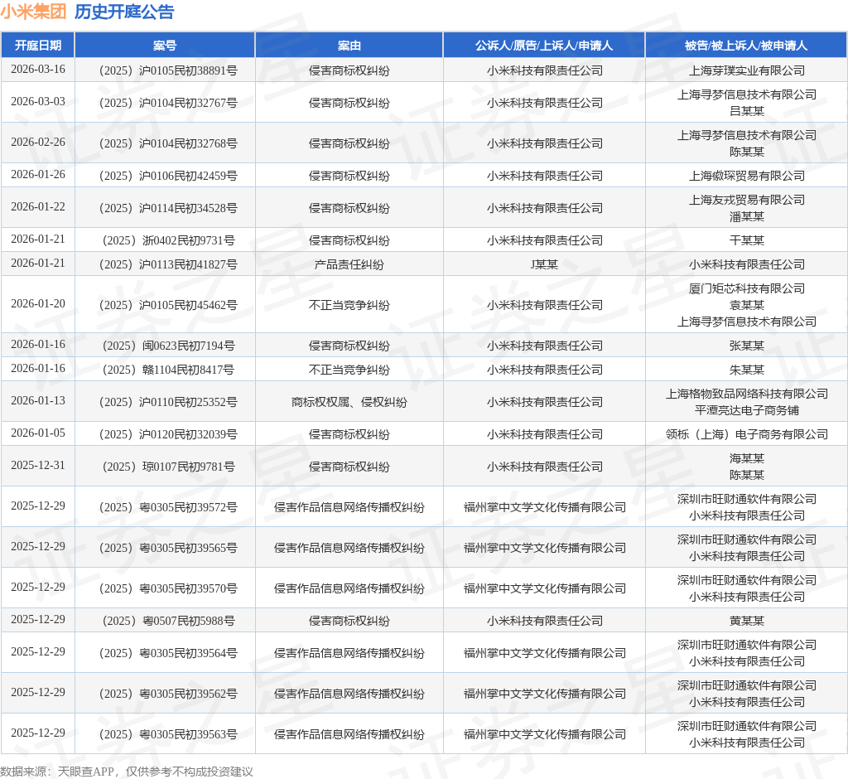Select the 公诉人/原告/上诉人/申请人 column header
This screenshot has width=848, height=779.
click(x=544, y=46)
